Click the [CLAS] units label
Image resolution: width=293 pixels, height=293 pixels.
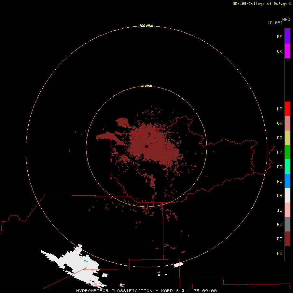[275, 22]
